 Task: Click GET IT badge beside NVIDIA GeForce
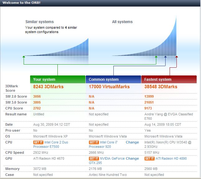pos(94,158)
